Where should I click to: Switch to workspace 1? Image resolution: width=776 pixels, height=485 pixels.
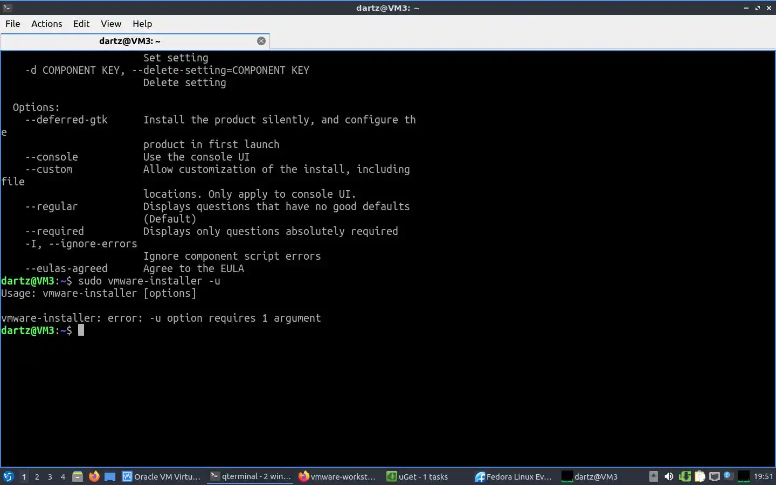click(24, 476)
